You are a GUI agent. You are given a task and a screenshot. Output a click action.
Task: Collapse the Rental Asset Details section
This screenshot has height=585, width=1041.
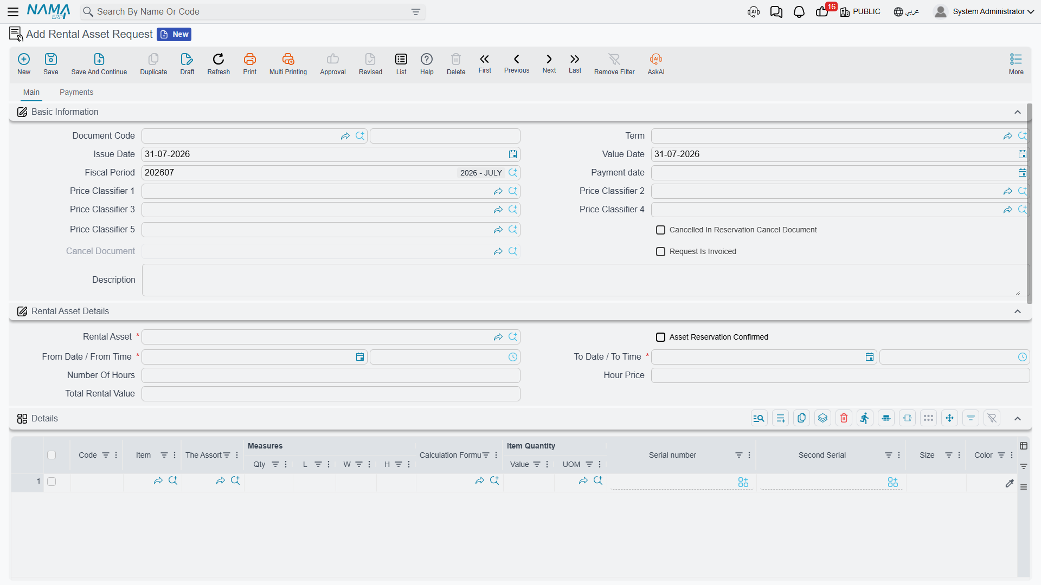(1018, 311)
